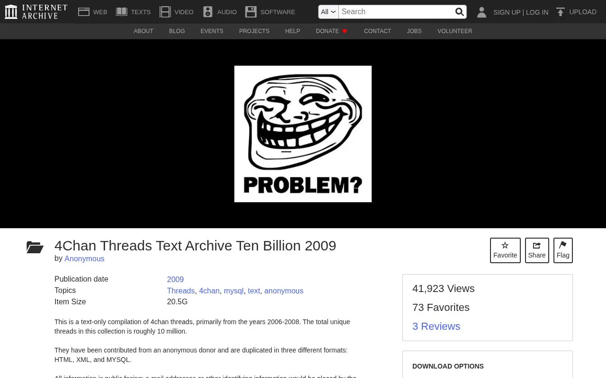Click the Upload text link
The height and width of the screenshot is (378, 606).
pos(583,12)
